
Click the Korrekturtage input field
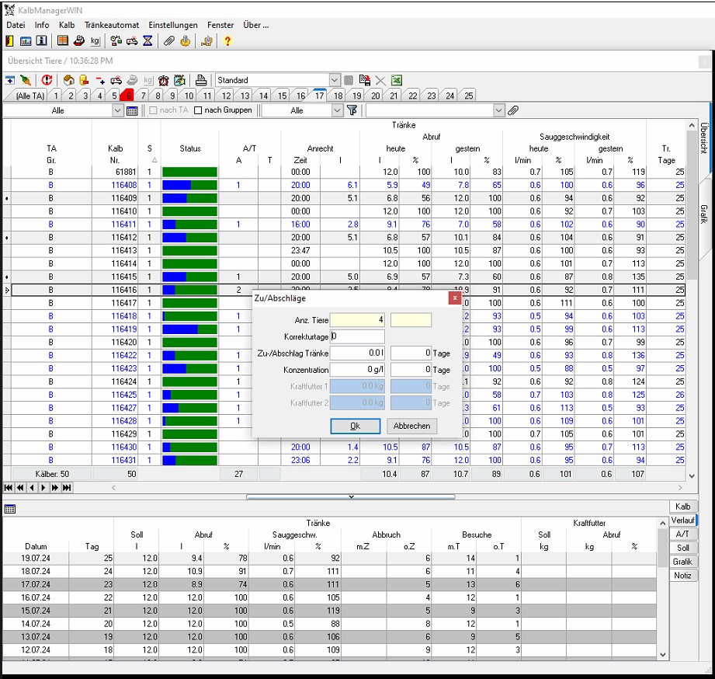pyautogui.click(x=357, y=336)
